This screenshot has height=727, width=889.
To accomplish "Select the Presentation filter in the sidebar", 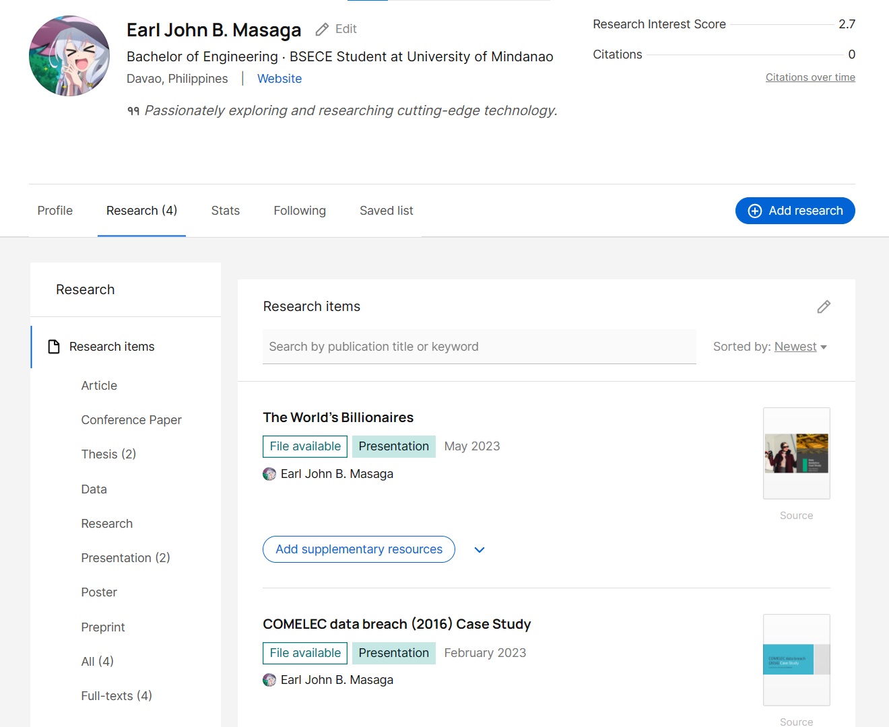I will (x=125, y=557).
